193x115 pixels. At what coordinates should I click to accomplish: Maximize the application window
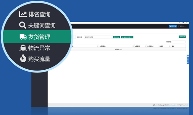click(x=183, y=23)
